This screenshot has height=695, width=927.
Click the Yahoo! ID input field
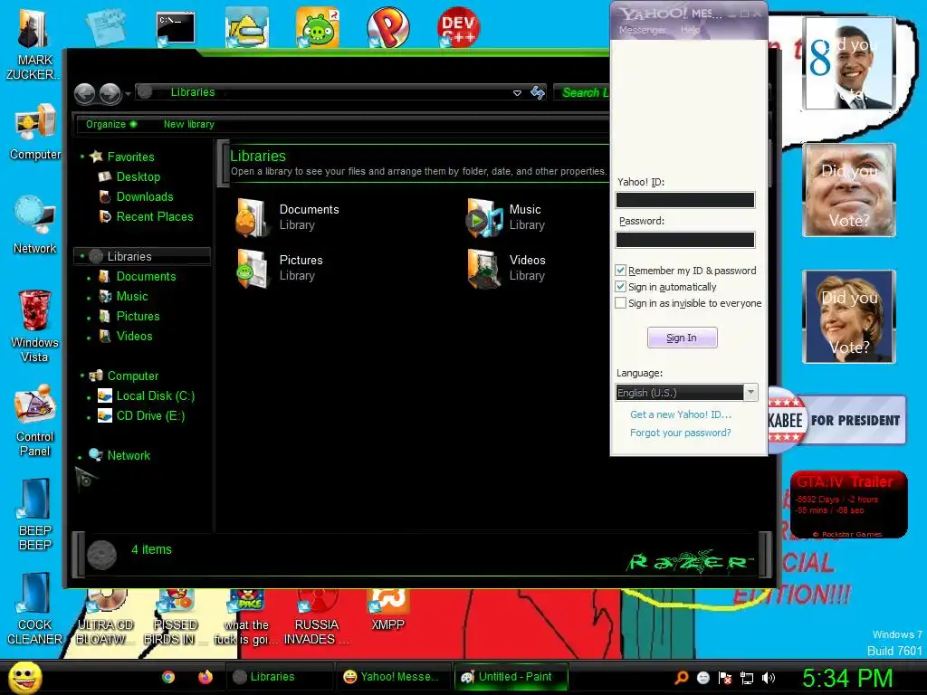(685, 200)
